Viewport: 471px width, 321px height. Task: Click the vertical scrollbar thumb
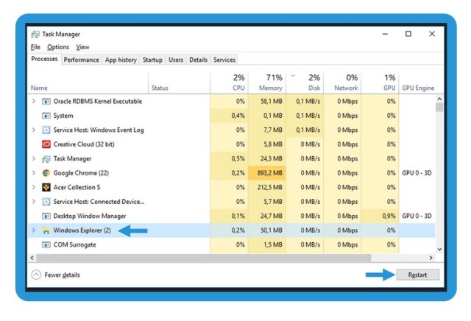tap(439, 107)
